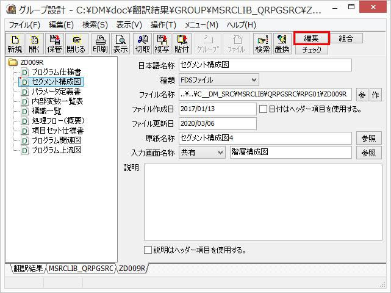Click the 開く (Open) toolbar icon

pos(35,44)
